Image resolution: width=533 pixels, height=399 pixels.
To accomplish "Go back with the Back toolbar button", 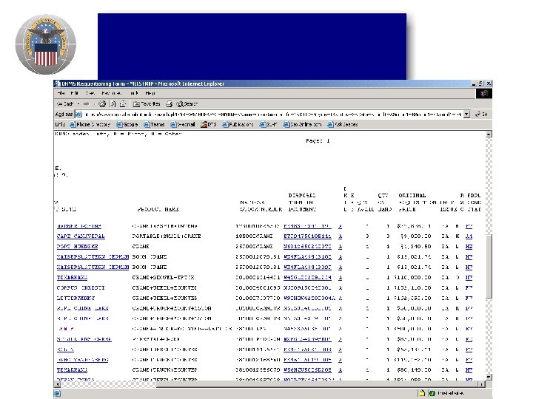I will [65, 104].
